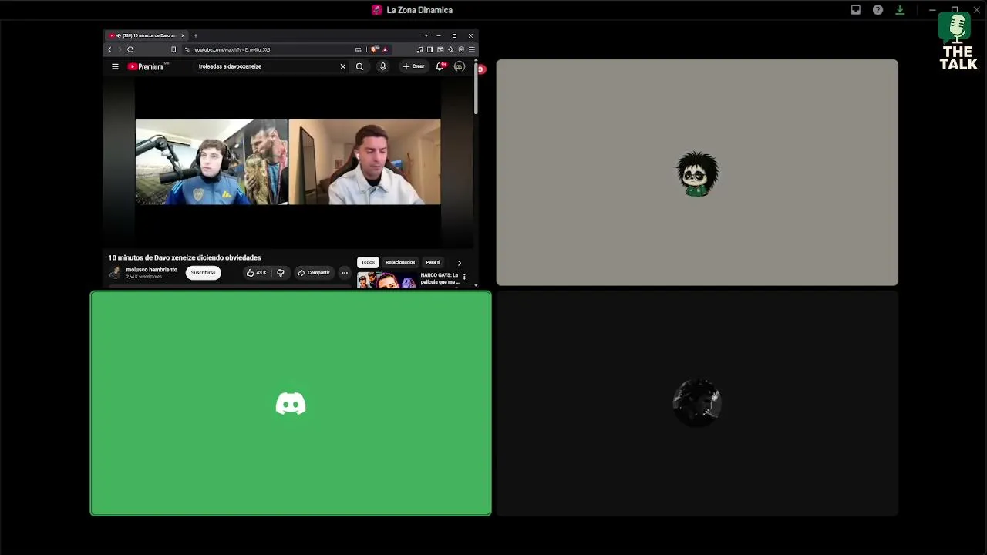
Task: Open more actions ellipsis under video
Action: (345, 273)
